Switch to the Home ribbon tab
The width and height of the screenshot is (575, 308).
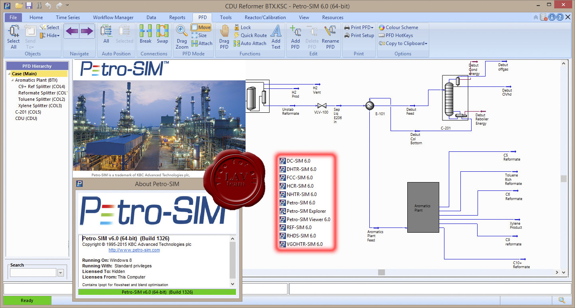click(x=36, y=18)
